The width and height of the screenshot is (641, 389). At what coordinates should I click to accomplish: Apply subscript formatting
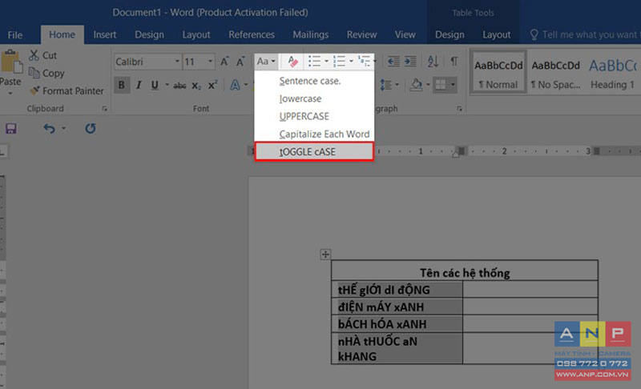196,86
